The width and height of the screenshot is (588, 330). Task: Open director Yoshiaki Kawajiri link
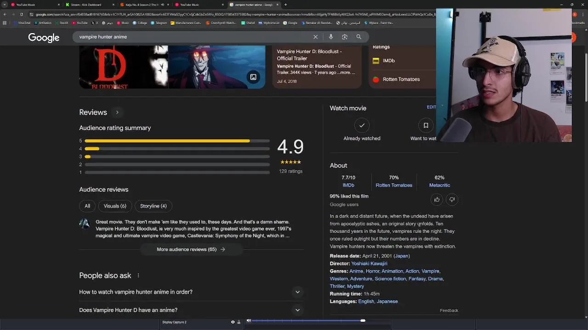pyautogui.click(x=369, y=264)
